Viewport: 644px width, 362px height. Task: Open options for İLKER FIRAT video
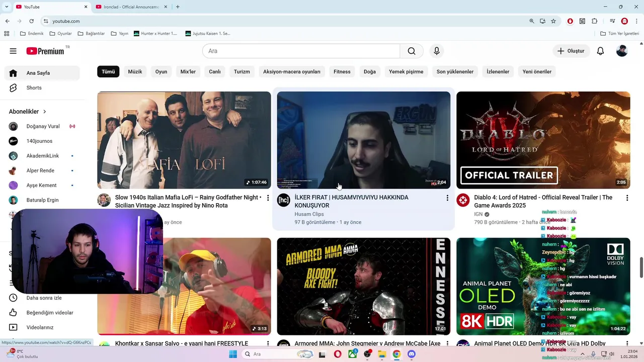(x=447, y=198)
